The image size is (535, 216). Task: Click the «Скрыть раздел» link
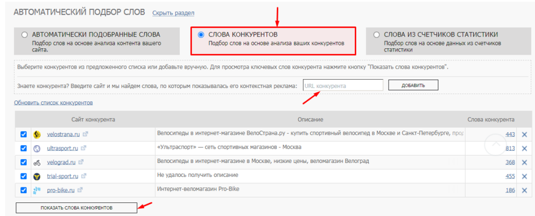coord(173,13)
